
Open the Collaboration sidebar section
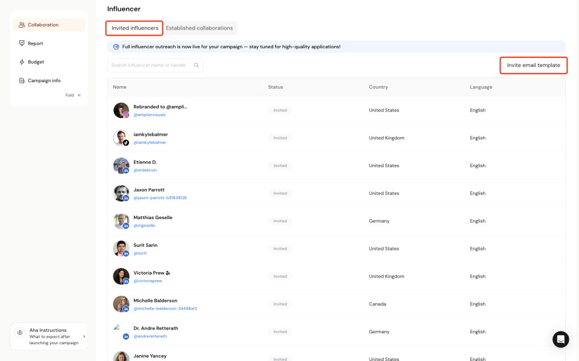43,25
